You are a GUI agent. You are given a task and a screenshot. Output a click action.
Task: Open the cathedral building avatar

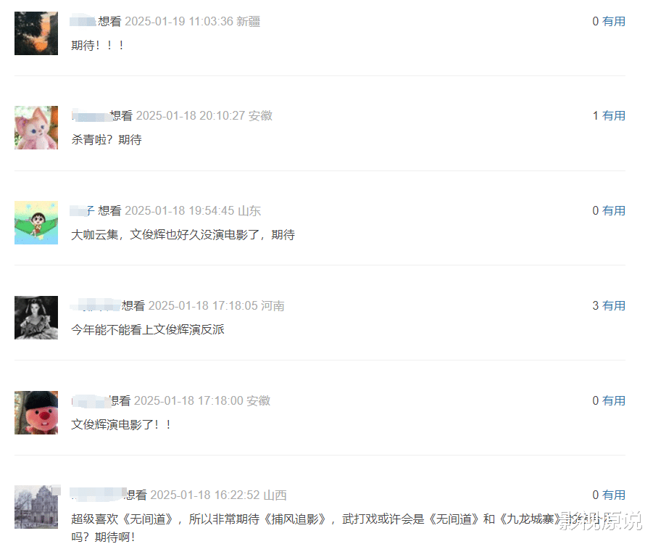coord(36,507)
